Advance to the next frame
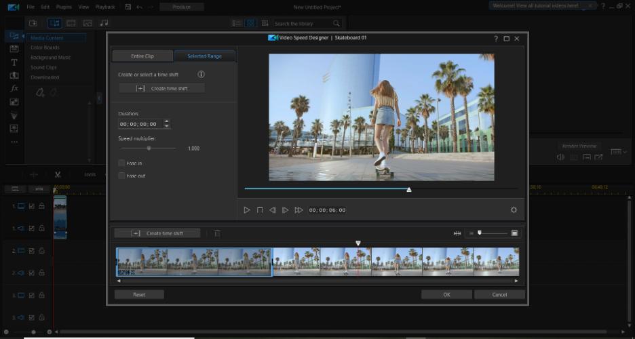This screenshot has width=635, height=339. coord(286,210)
